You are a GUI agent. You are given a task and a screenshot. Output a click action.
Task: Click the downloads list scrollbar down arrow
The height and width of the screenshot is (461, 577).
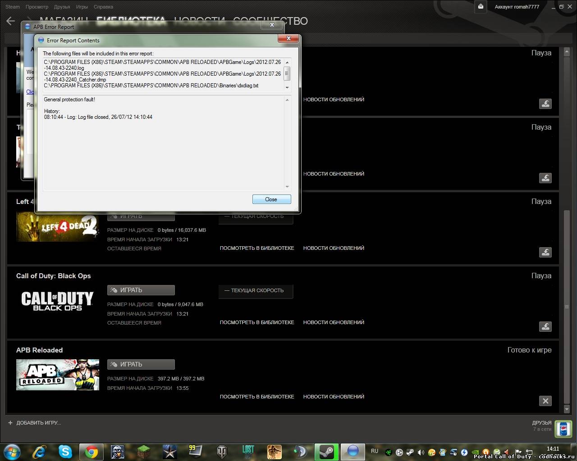[567, 409]
